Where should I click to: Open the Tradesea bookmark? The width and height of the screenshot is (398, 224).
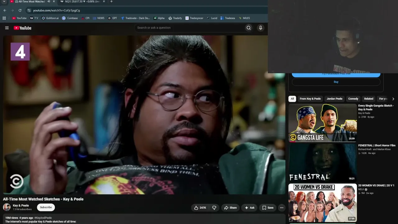point(228,18)
